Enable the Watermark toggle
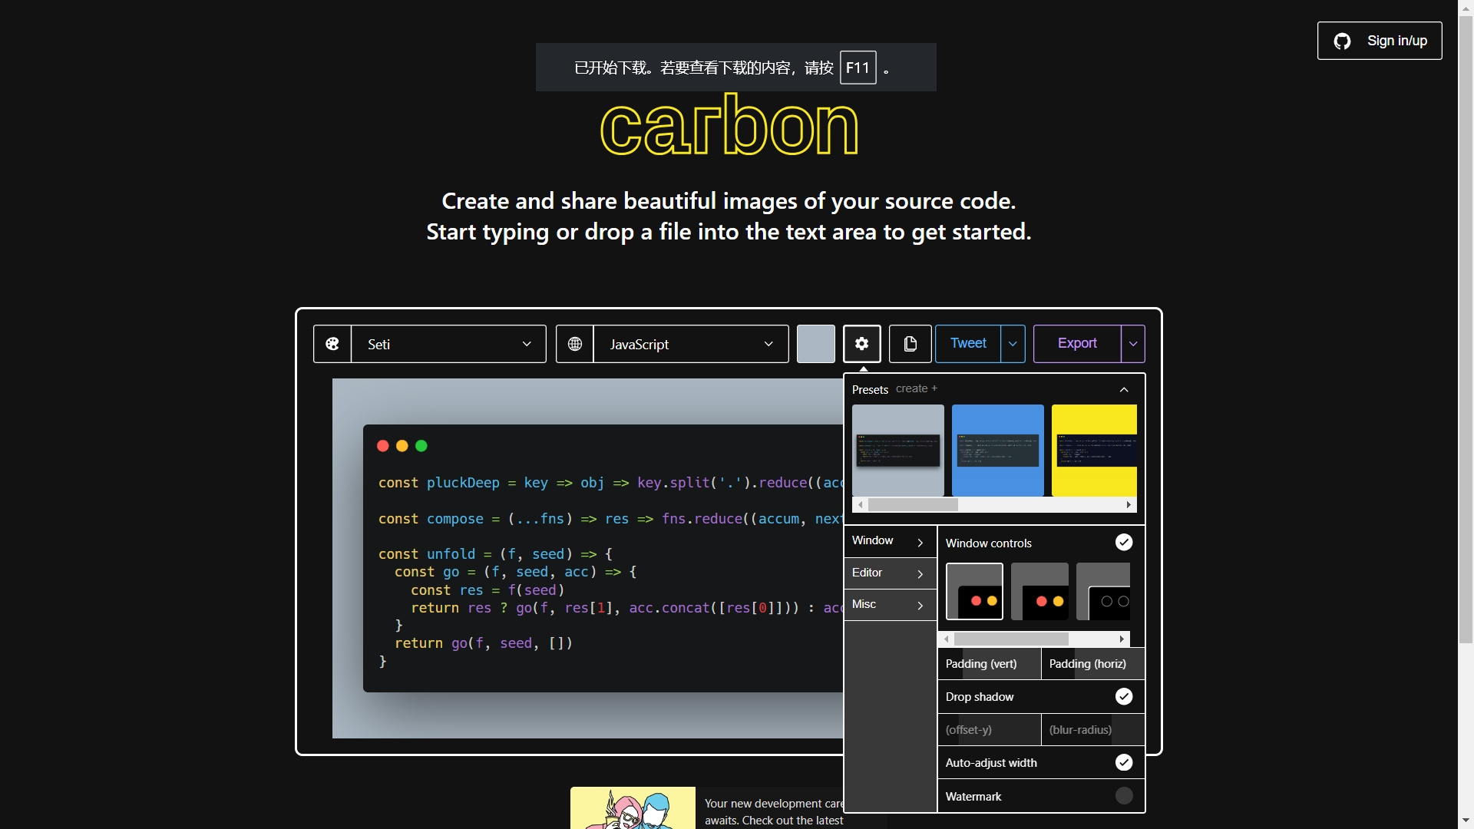The width and height of the screenshot is (1474, 829). (x=1124, y=796)
